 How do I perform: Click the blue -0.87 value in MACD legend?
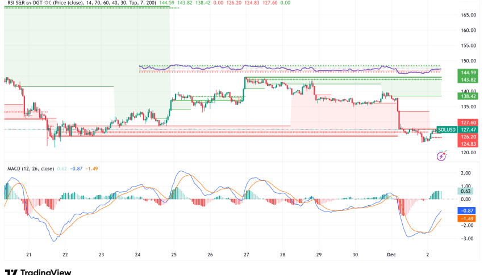[x=76, y=168]
